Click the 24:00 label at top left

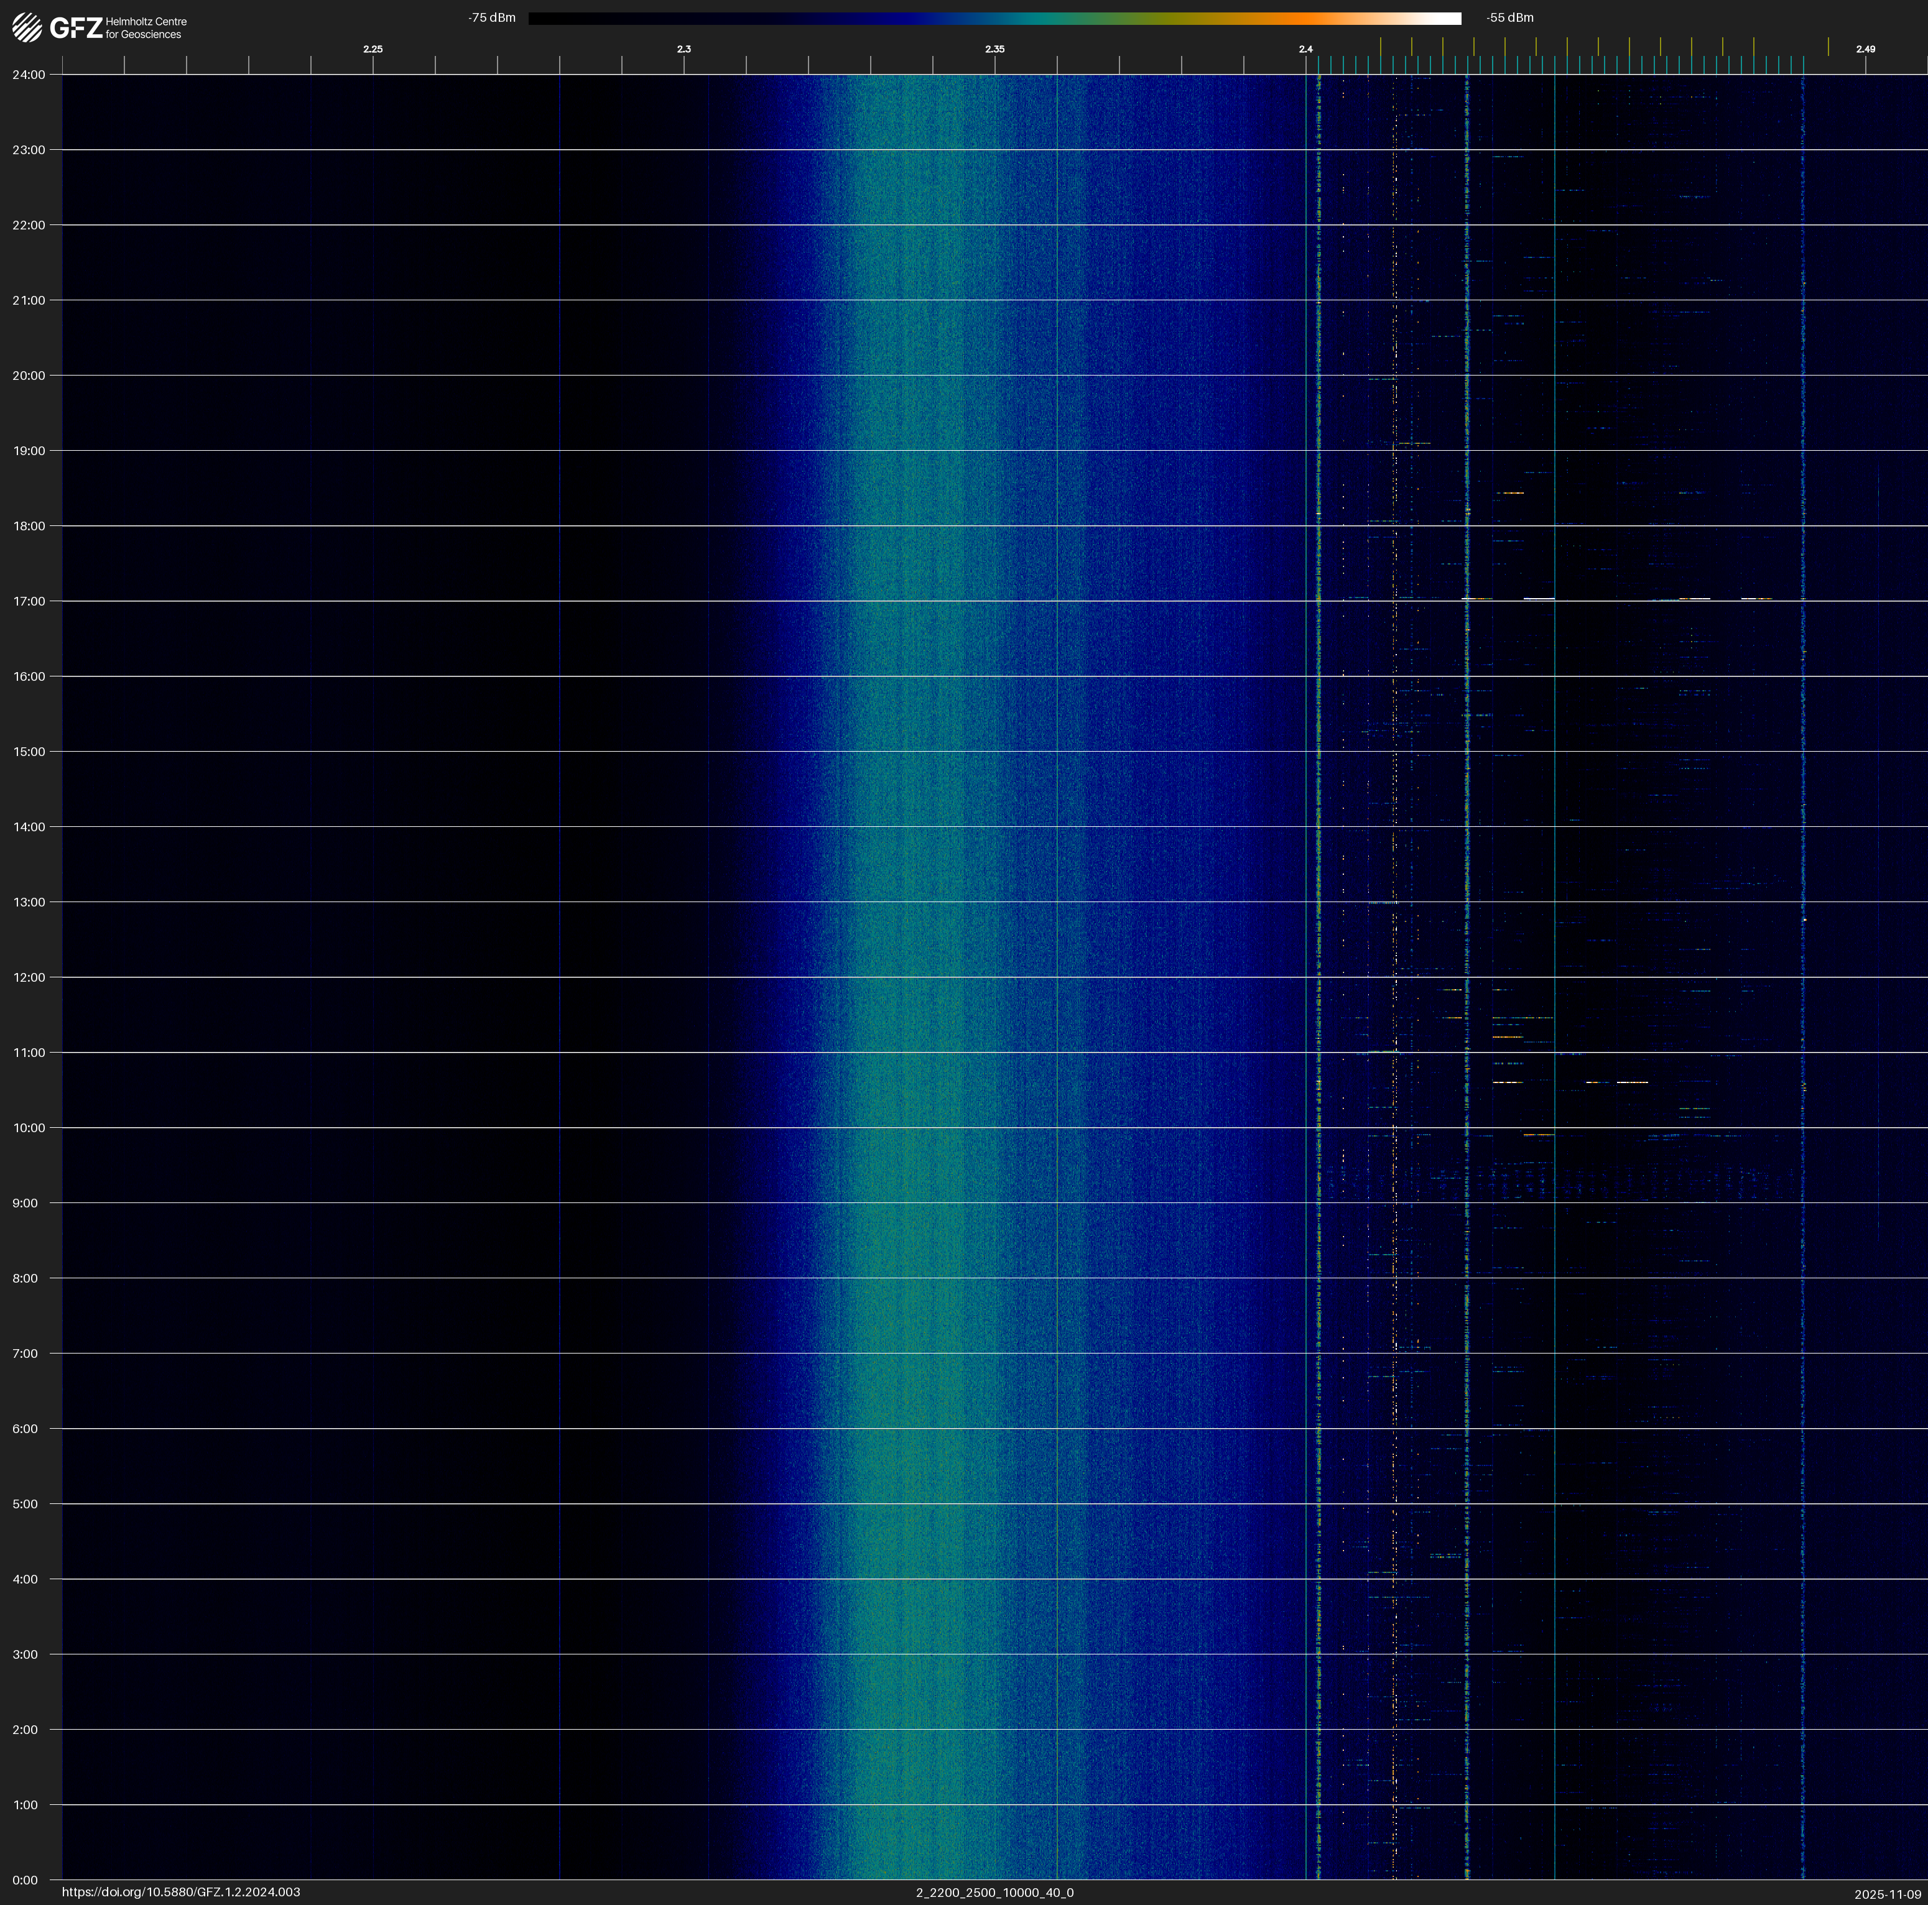click(29, 75)
